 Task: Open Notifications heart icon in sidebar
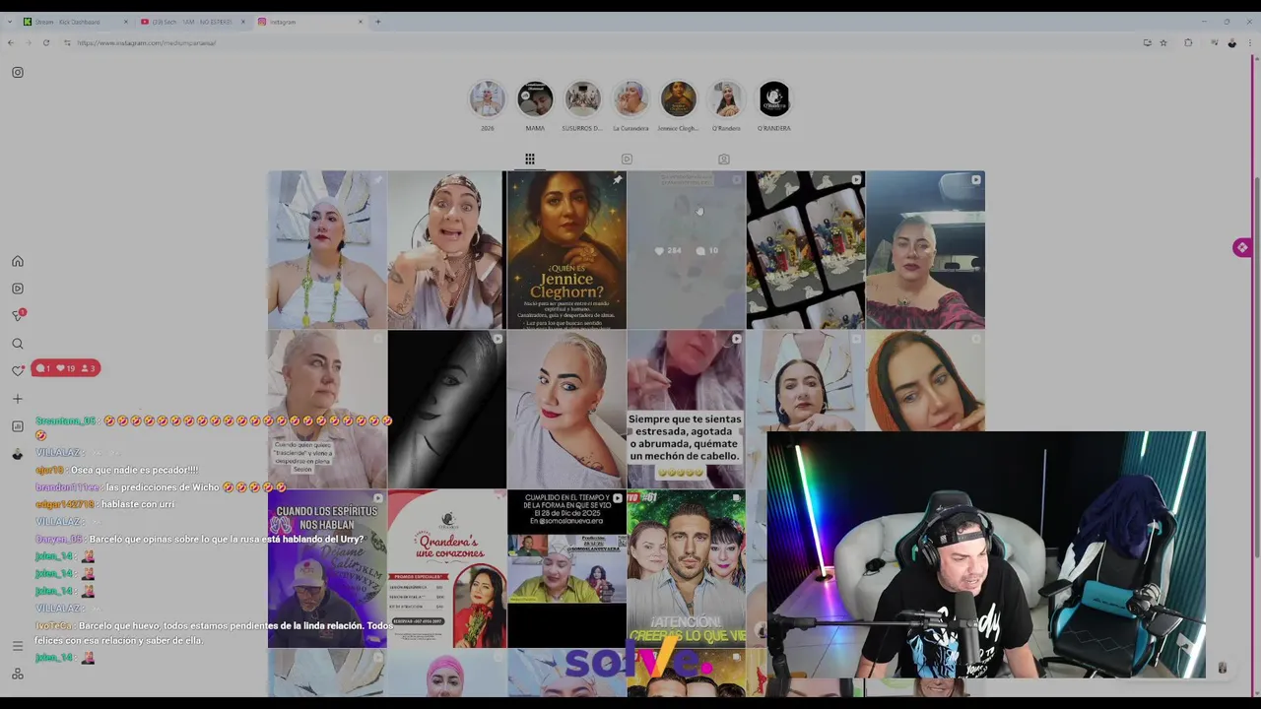pos(18,370)
